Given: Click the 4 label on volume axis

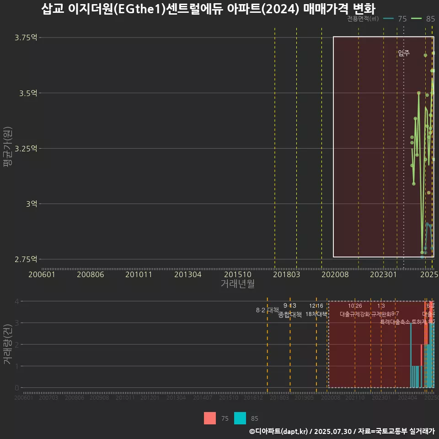Looking at the screenshot, I should pyautogui.click(x=17, y=301).
